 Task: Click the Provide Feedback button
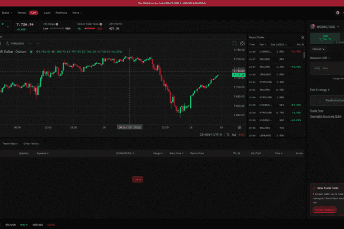click(x=324, y=209)
